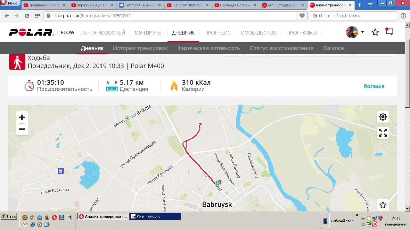Open the FLOW home link

68,33
